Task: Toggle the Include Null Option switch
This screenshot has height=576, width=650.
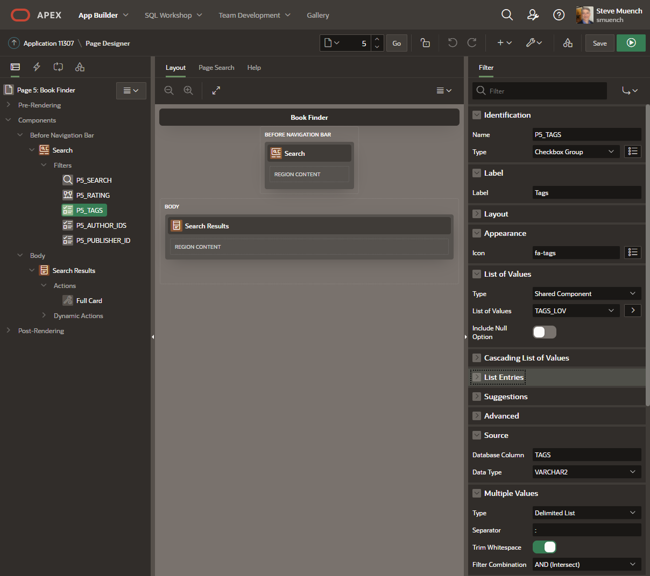Action: pyautogui.click(x=544, y=332)
